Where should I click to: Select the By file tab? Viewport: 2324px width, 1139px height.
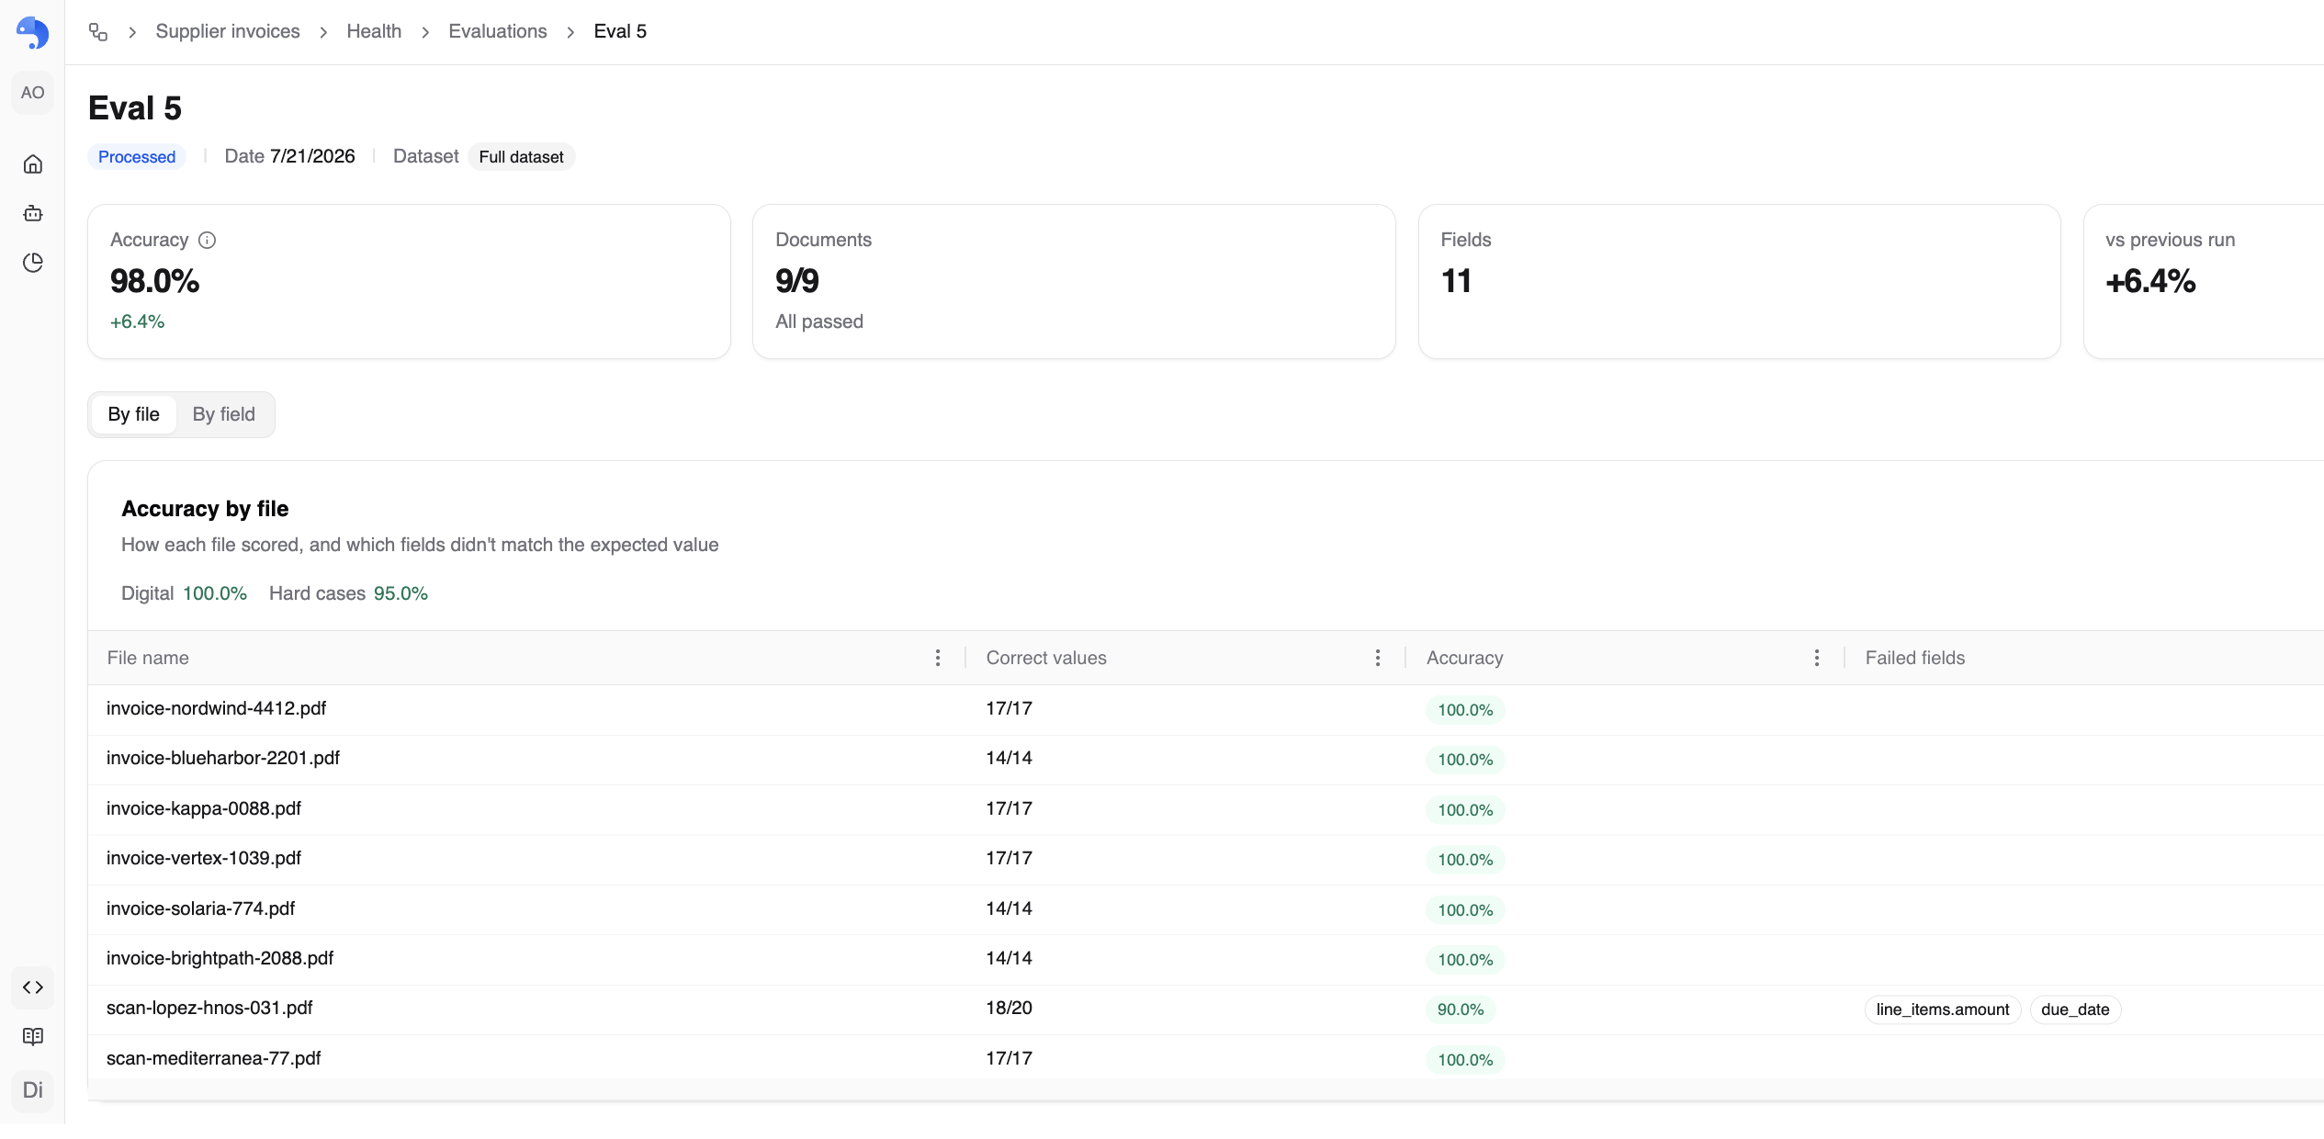[x=134, y=414]
